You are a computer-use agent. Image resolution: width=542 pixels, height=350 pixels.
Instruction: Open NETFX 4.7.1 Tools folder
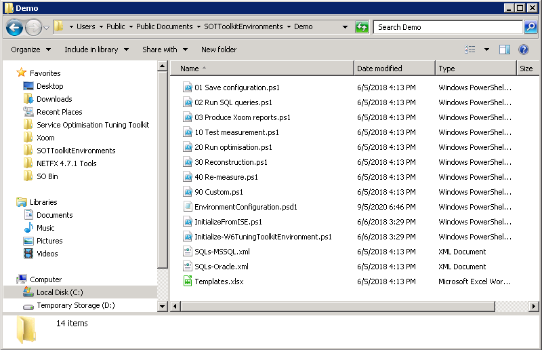click(66, 163)
